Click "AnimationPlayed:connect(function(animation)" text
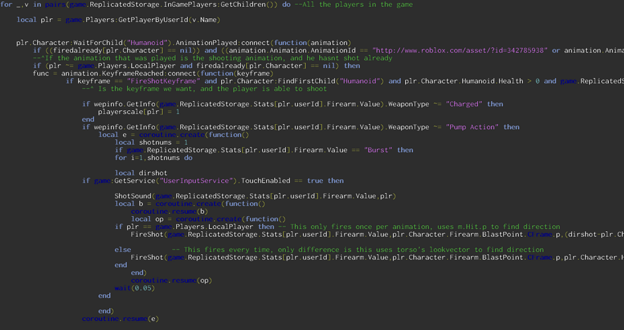The height and width of the screenshot is (330, 624). coord(263,43)
